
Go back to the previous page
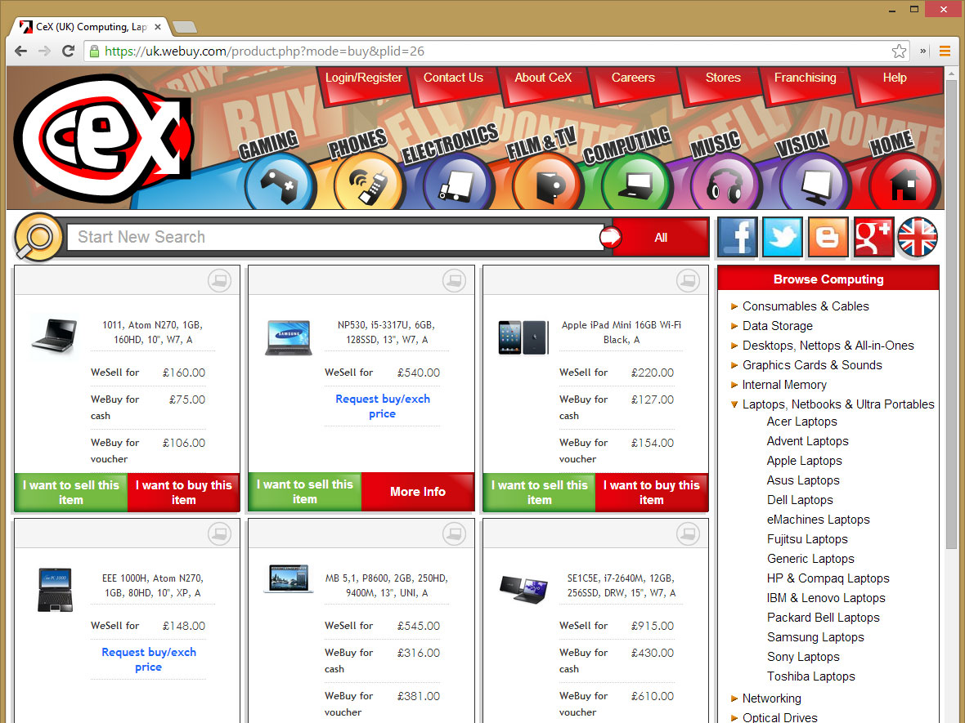pos(21,51)
